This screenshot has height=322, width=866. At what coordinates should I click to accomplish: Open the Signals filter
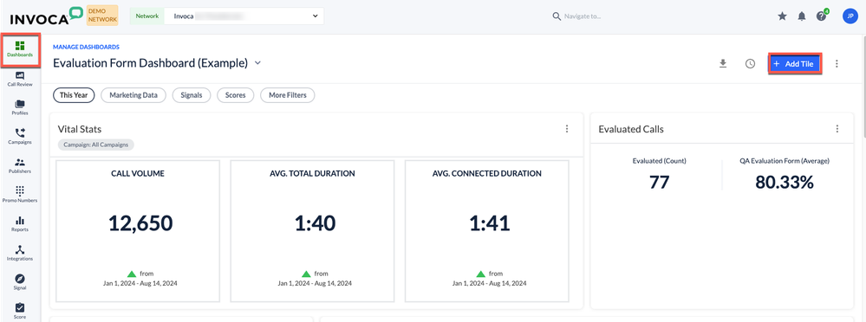(x=192, y=95)
